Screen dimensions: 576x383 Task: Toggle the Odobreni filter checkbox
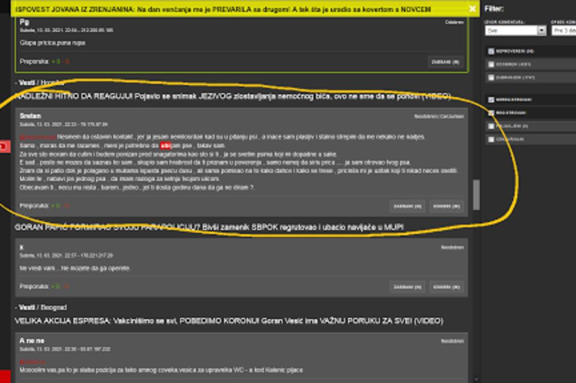point(491,64)
